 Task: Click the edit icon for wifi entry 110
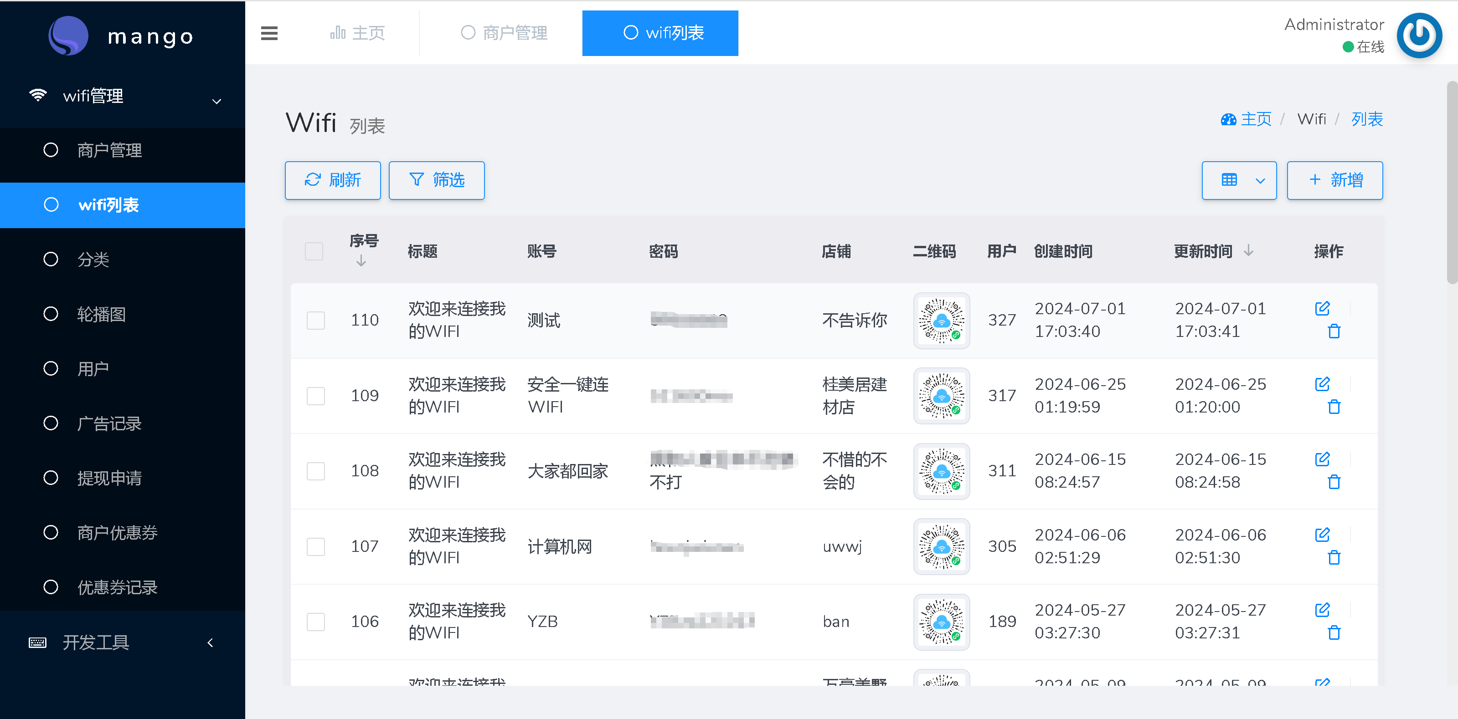pyautogui.click(x=1323, y=308)
